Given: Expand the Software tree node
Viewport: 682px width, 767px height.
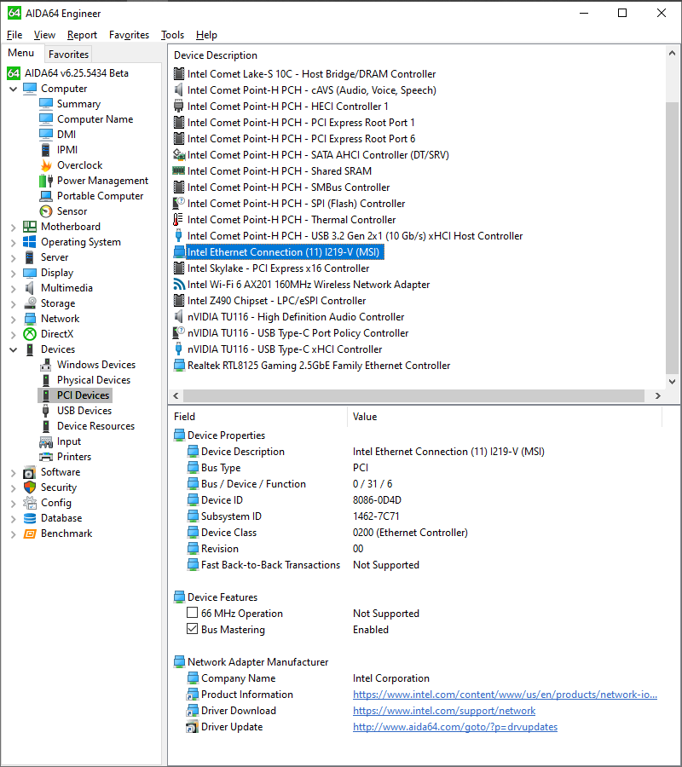Looking at the screenshot, I should point(13,472).
